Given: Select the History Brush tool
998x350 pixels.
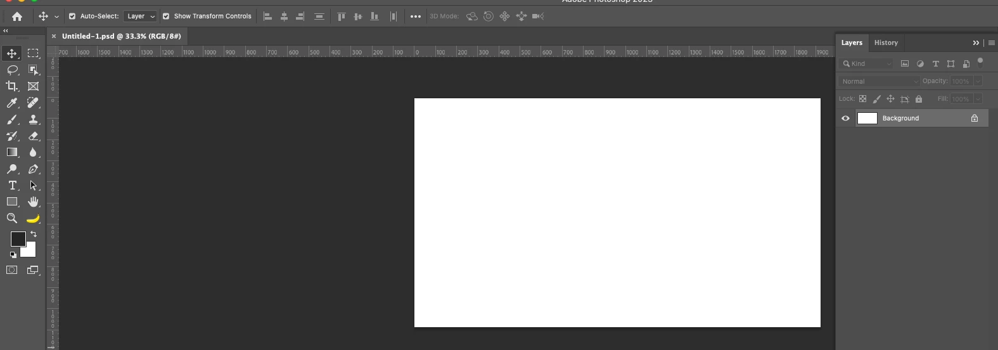Looking at the screenshot, I should click(12, 136).
